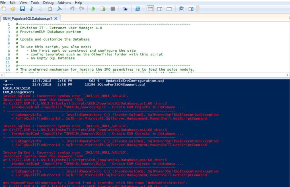Viewport: 290px width, 187px height.
Task: Run selection toolbar icon
Action: click(x=103, y=9)
